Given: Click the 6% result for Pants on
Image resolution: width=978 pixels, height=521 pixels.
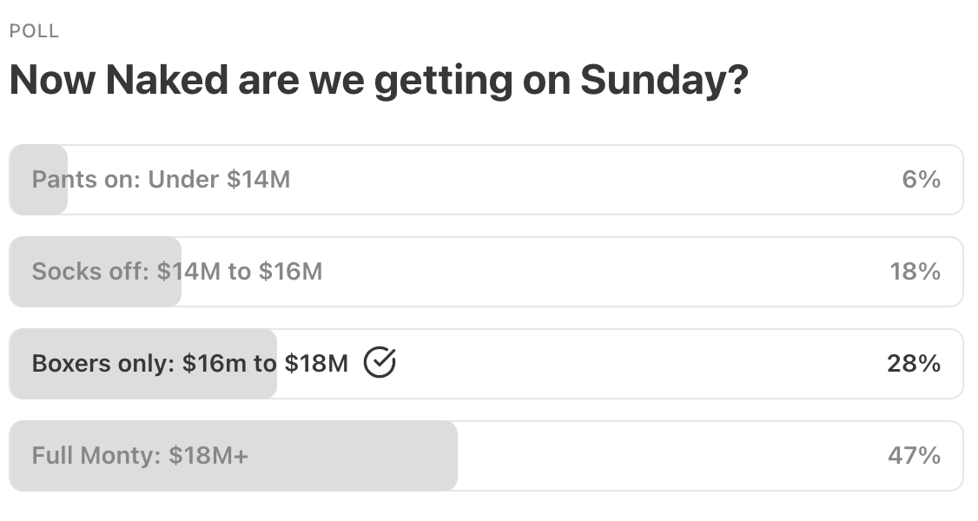Looking at the screenshot, I should 921,180.
